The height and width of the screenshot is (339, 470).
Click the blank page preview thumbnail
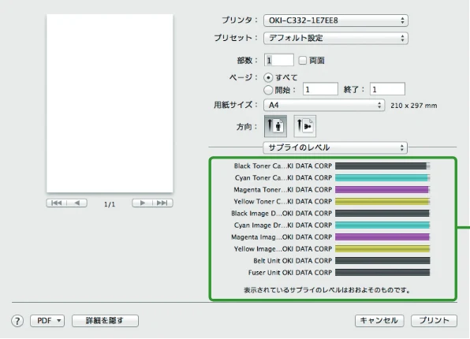click(110, 103)
